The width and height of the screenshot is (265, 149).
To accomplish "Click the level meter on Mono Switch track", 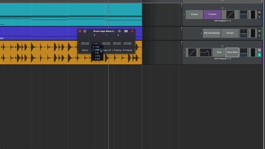I will [x=253, y=53].
